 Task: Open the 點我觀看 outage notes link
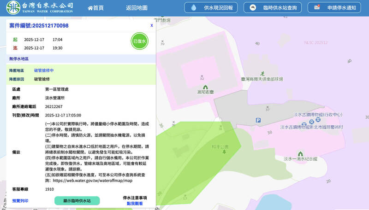pos(135,203)
